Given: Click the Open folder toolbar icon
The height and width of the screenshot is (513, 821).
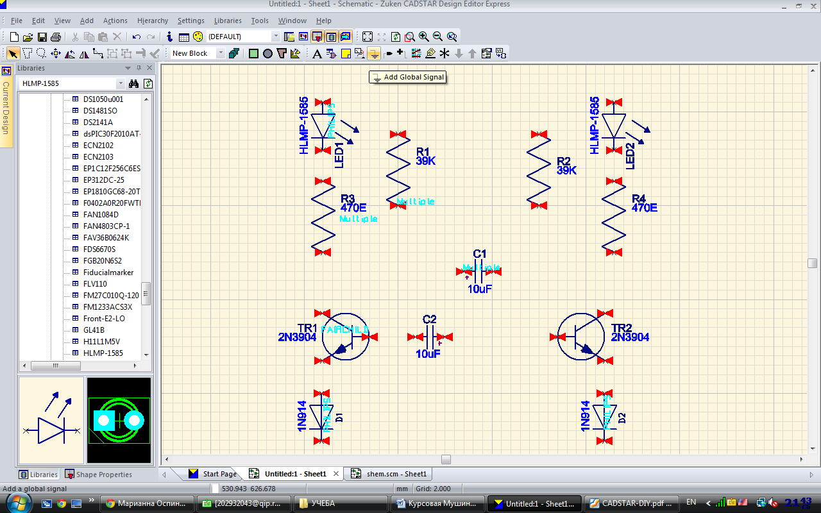Looking at the screenshot, I should 28,37.
